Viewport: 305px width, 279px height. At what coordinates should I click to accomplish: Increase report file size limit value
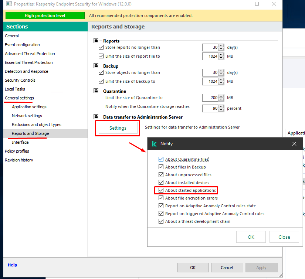point(221,55)
